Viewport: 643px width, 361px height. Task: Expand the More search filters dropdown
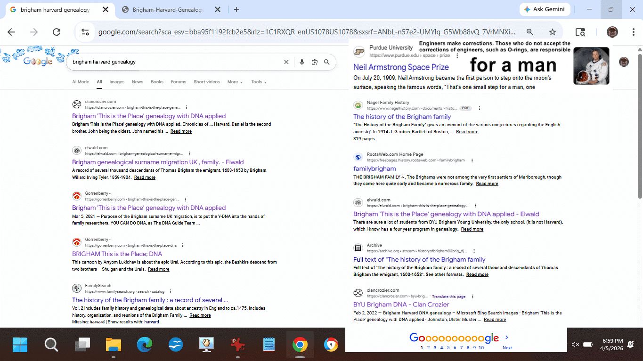(235, 82)
